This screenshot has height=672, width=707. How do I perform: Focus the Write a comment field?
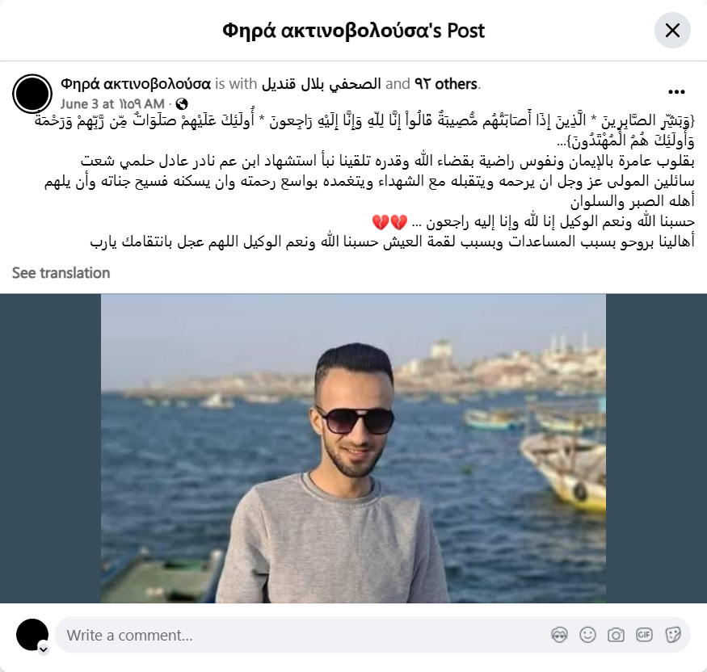point(372,635)
